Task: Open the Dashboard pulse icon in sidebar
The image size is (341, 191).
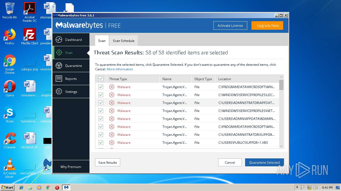Action: [59, 40]
